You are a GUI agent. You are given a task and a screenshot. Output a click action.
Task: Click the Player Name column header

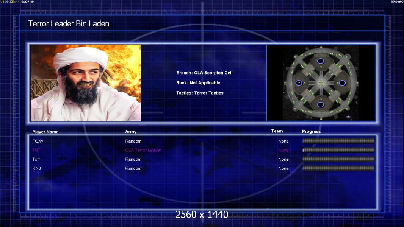45,132
